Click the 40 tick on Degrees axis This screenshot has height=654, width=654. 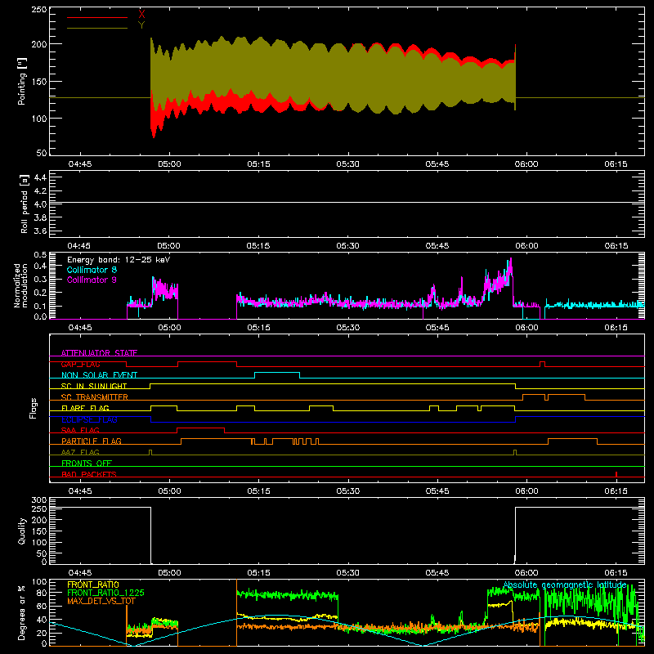pyautogui.click(x=42, y=620)
